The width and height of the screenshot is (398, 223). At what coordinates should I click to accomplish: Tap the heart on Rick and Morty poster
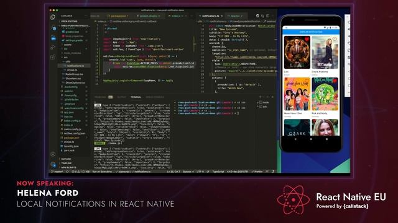tap(335, 81)
